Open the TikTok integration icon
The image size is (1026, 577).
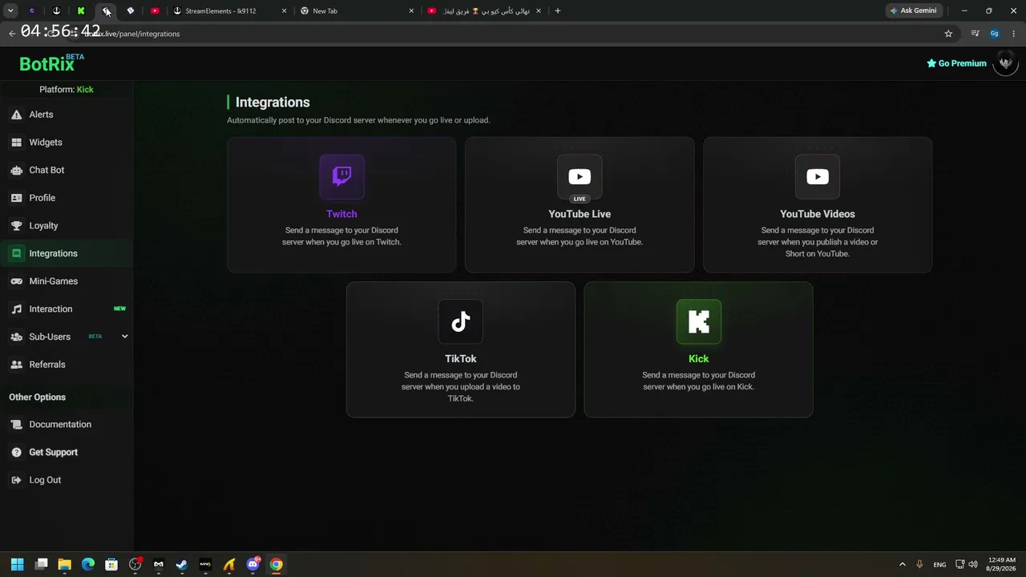(x=461, y=322)
